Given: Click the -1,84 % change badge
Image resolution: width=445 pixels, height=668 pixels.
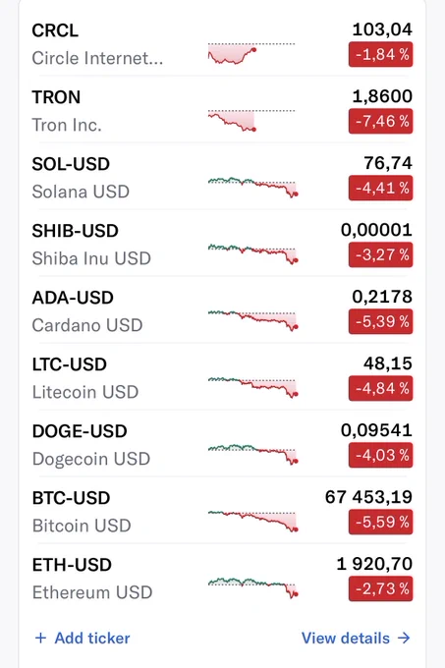Looking at the screenshot, I should point(381,55).
